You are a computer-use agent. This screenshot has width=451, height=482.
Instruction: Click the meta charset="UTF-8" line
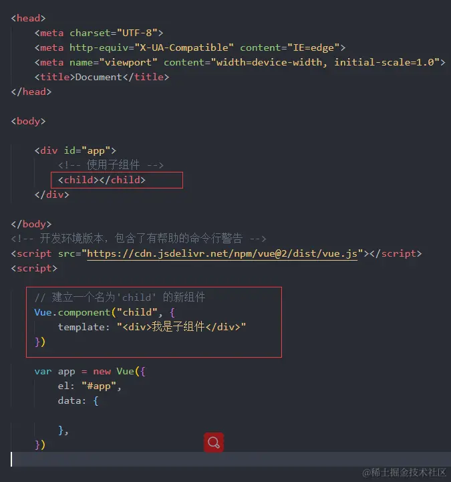point(99,33)
